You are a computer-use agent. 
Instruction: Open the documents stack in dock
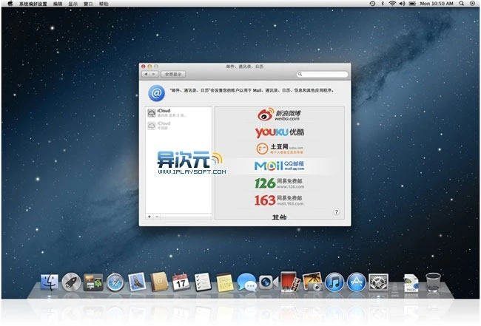[x=411, y=283]
